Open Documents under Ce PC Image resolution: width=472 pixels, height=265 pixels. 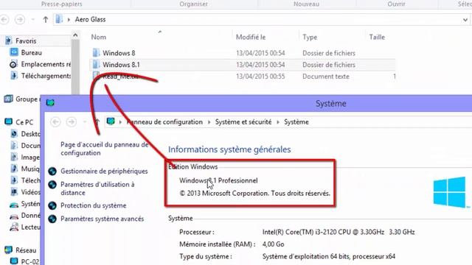(30, 146)
